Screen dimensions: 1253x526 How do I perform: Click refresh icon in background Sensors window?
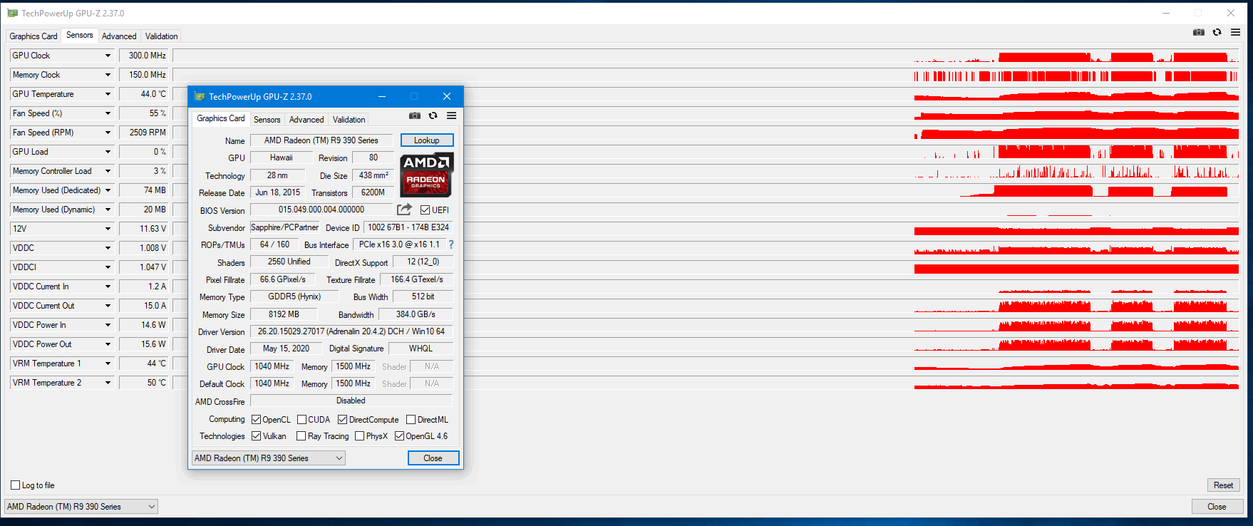1217,32
